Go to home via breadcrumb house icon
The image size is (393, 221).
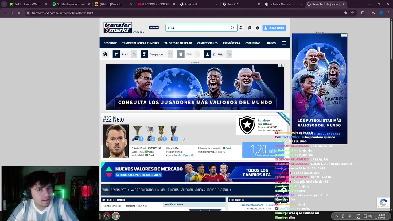(105, 54)
